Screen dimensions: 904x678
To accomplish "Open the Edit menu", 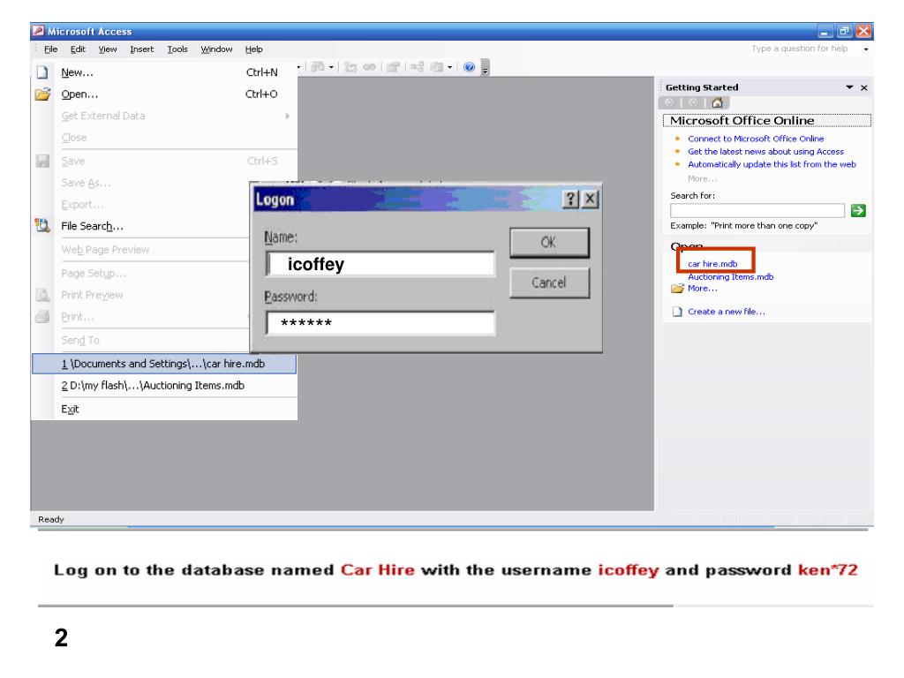I will click(x=78, y=49).
